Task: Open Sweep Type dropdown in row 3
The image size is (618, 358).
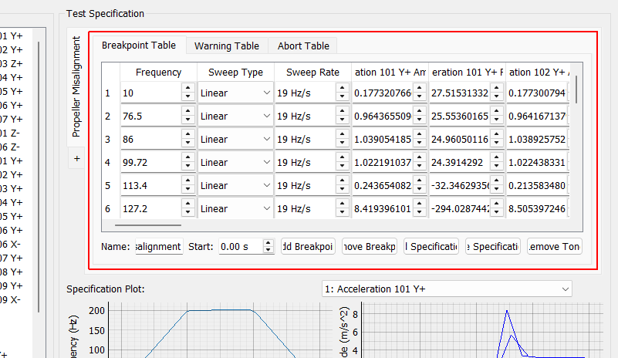Action: [235, 139]
